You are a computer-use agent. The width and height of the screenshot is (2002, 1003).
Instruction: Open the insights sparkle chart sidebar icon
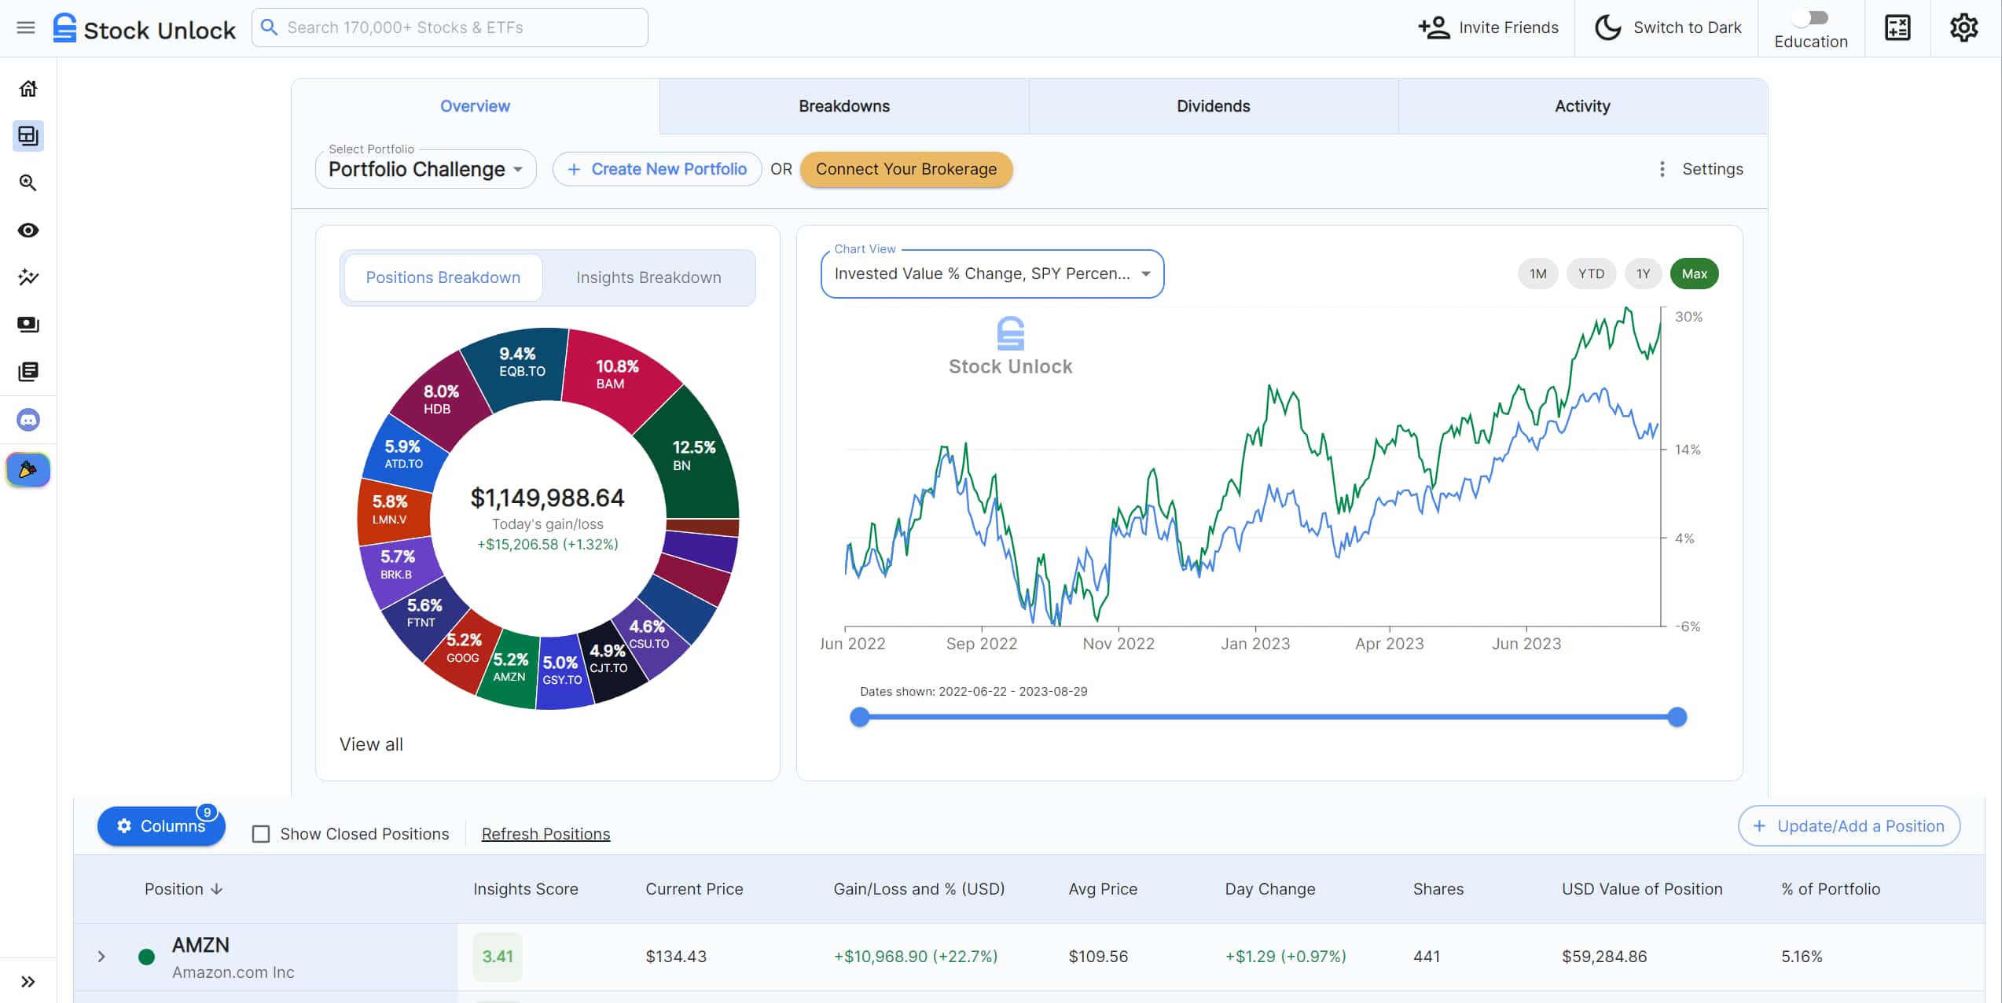28,277
